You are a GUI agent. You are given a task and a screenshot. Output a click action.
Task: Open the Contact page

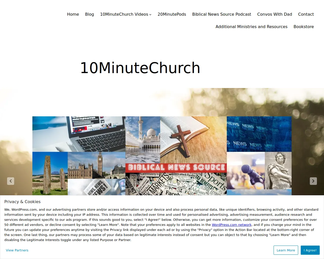click(x=306, y=14)
